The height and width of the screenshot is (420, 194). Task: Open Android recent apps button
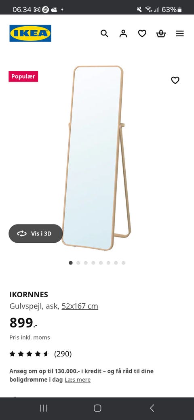43,408
